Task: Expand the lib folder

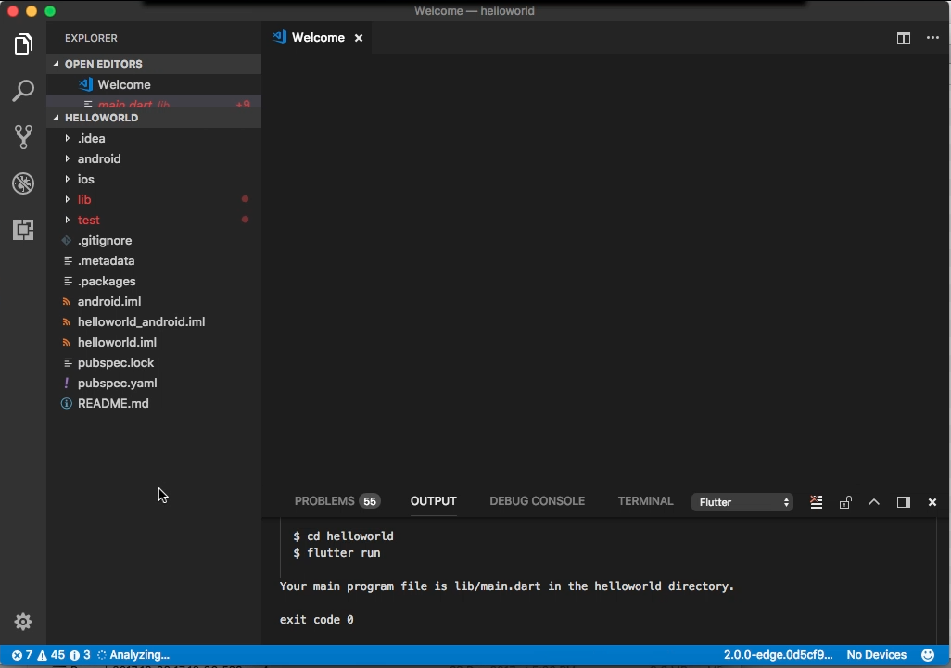Action: click(x=154, y=199)
